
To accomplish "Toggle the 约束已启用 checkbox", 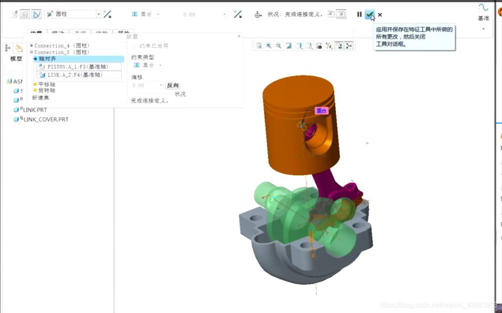I will coord(136,45).
